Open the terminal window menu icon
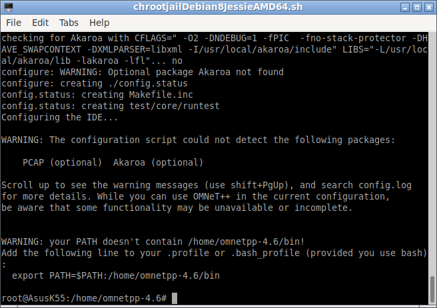The image size is (437, 308). (9, 7)
